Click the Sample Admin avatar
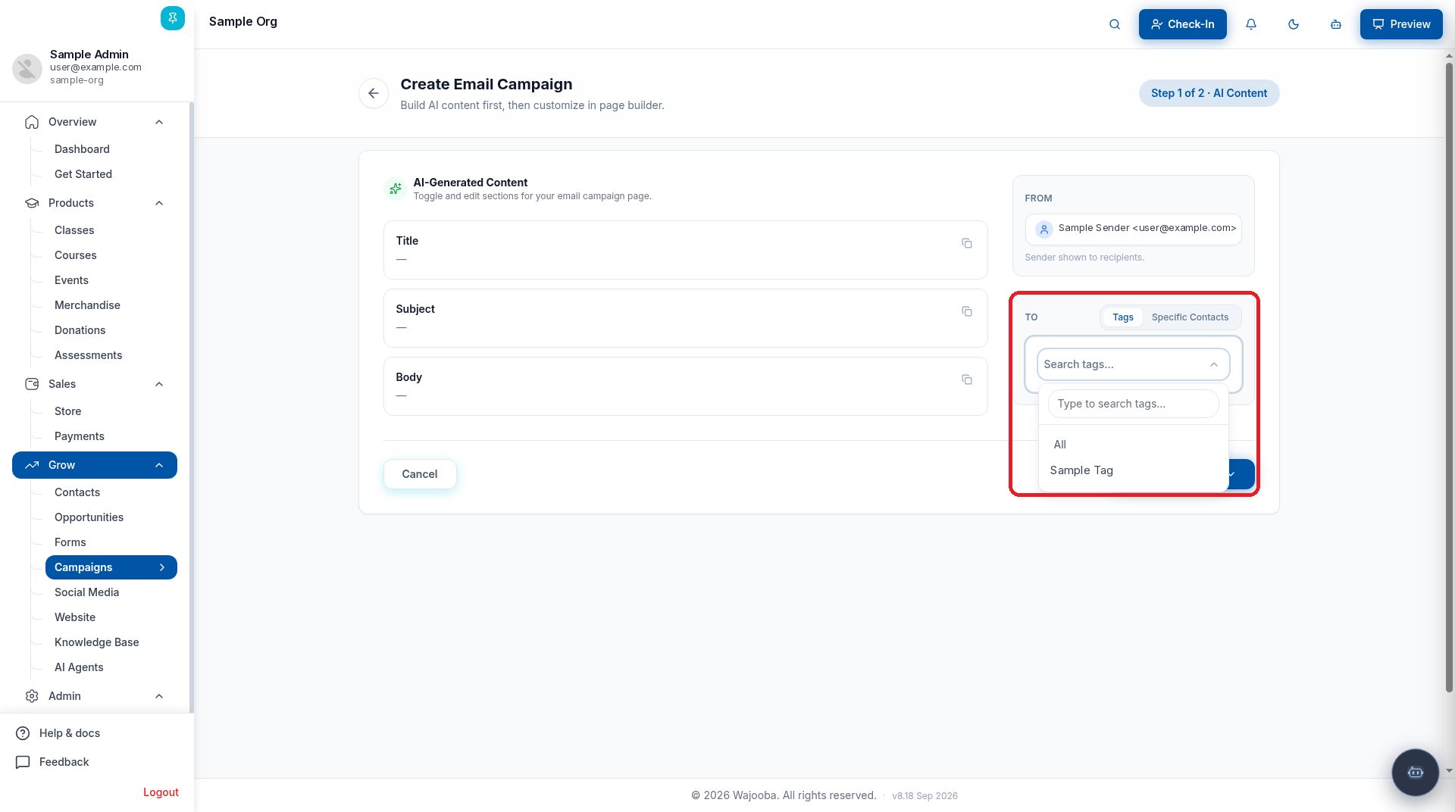The width and height of the screenshot is (1455, 812). pos(27,68)
